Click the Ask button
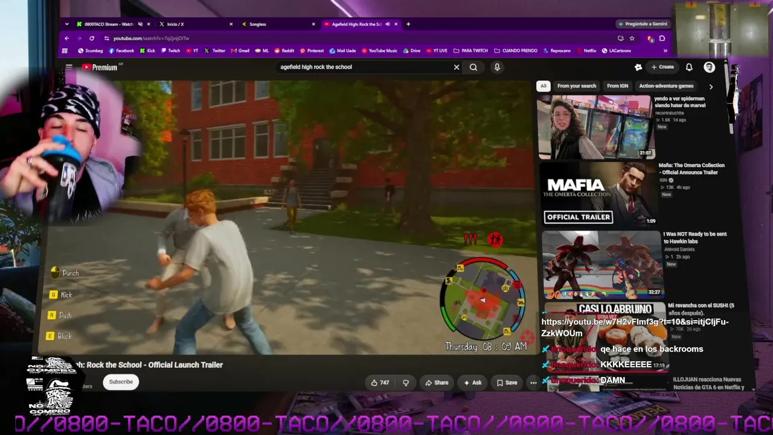This screenshot has height=435, width=773. [472, 382]
